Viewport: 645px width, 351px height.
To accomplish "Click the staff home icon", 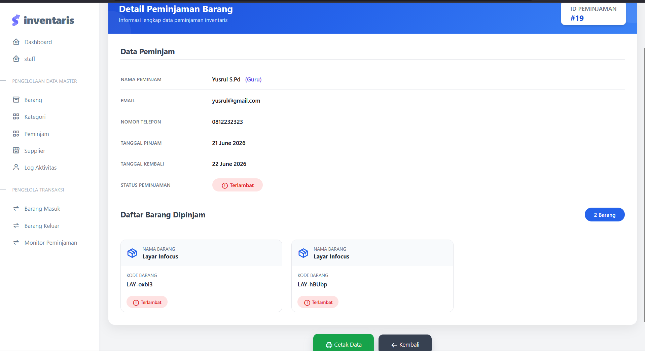I will point(16,59).
